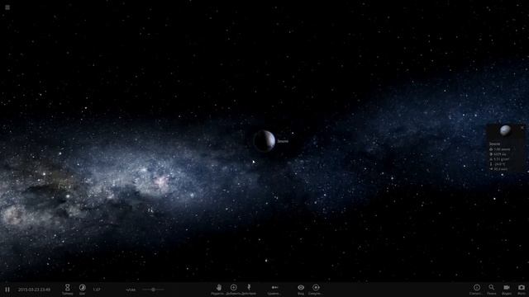
Task: Select the Edit hand tool
Action: (218, 289)
